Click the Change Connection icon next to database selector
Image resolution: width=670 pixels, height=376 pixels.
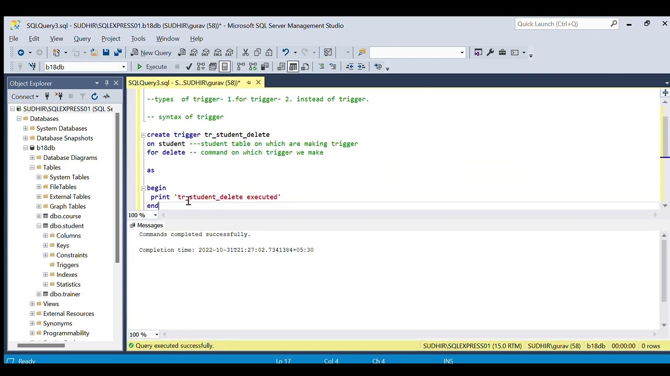[32, 67]
